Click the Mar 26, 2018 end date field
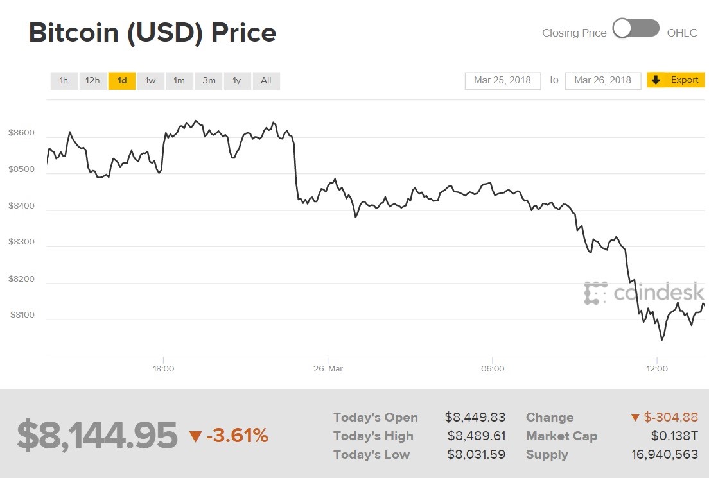This screenshot has width=709, height=478. (x=602, y=80)
